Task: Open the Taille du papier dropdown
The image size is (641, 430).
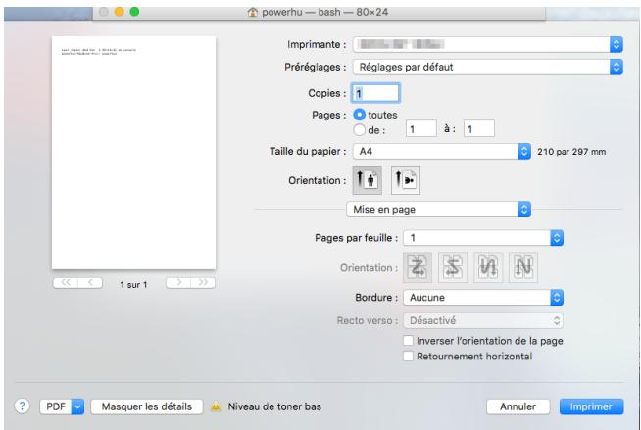Action: 442,151
